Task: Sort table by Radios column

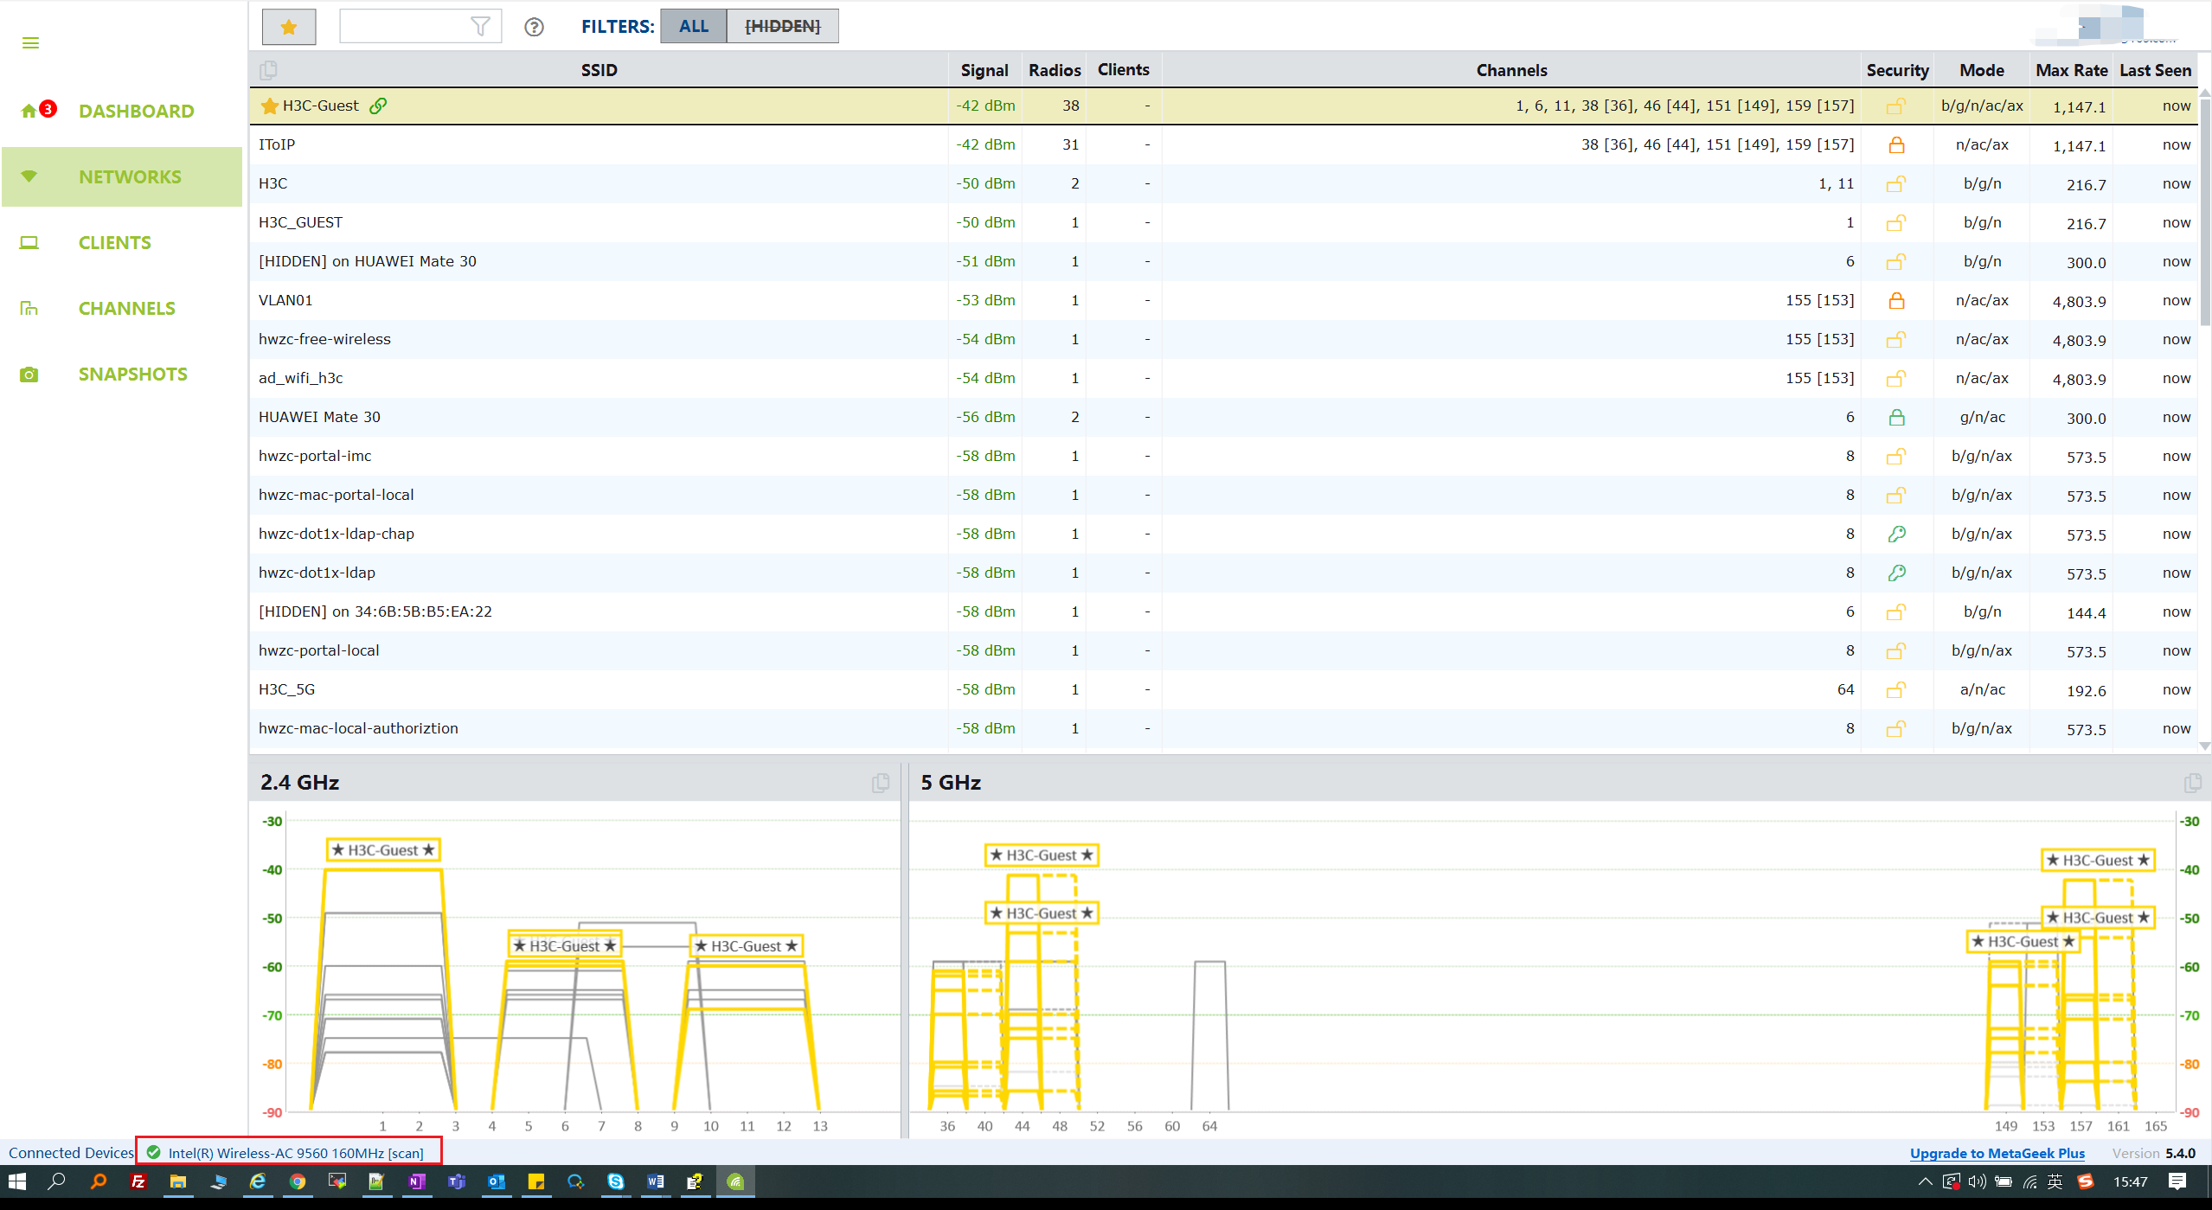Action: (1055, 70)
